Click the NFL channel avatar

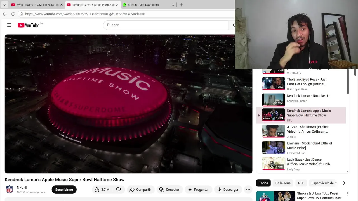pyautogui.click(x=10, y=190)
